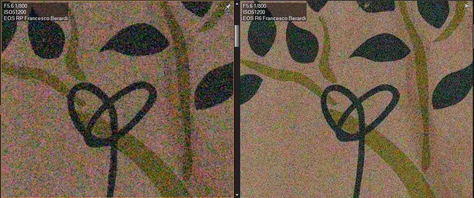Click the pin icon on the EOS RP pane
474x198 pixels.
228,7
